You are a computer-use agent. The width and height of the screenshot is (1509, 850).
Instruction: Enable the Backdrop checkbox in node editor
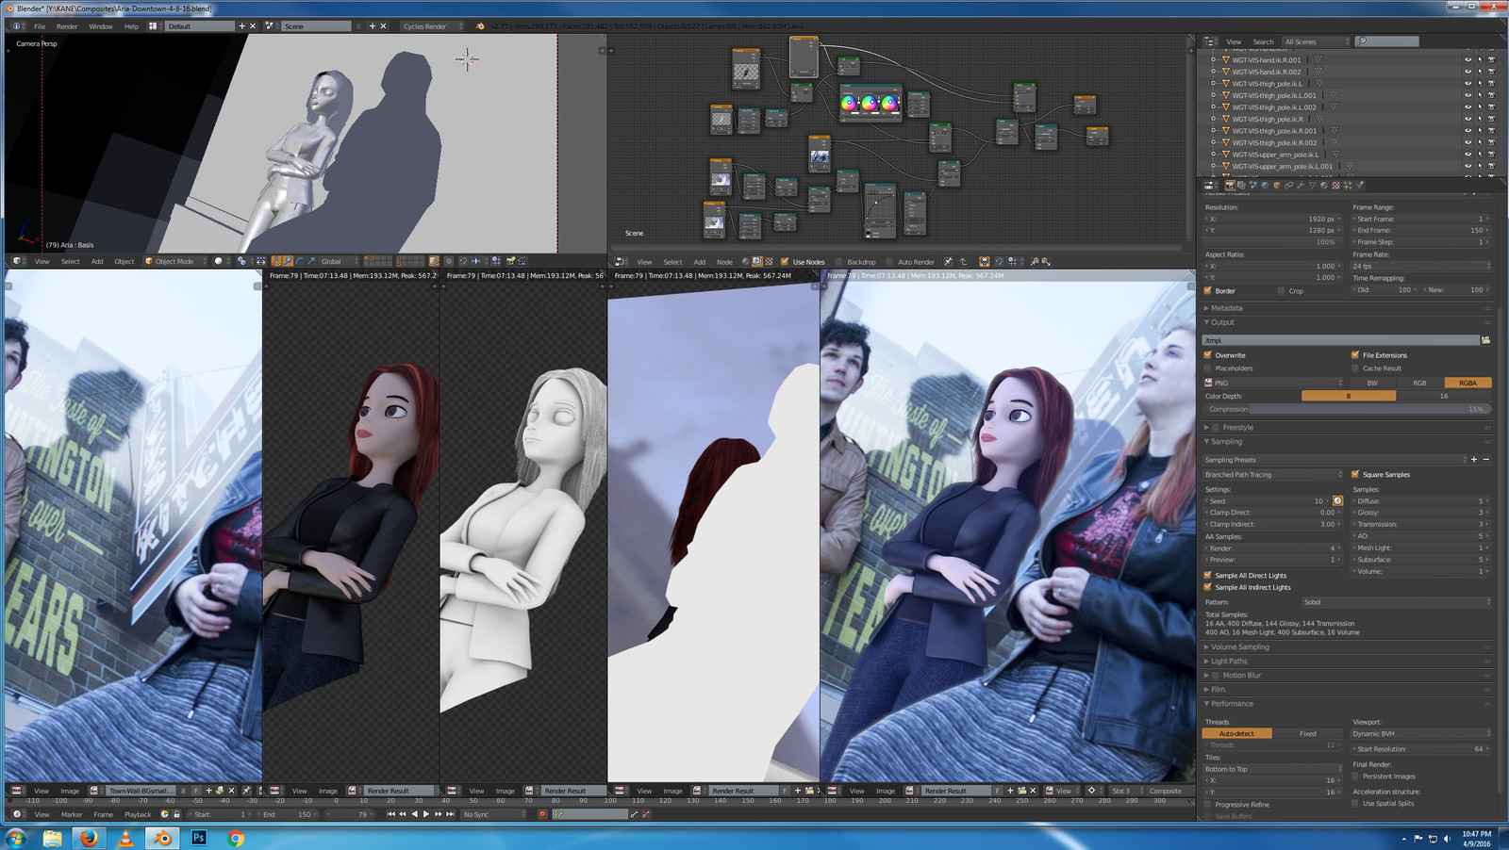(x=839, y=262)
